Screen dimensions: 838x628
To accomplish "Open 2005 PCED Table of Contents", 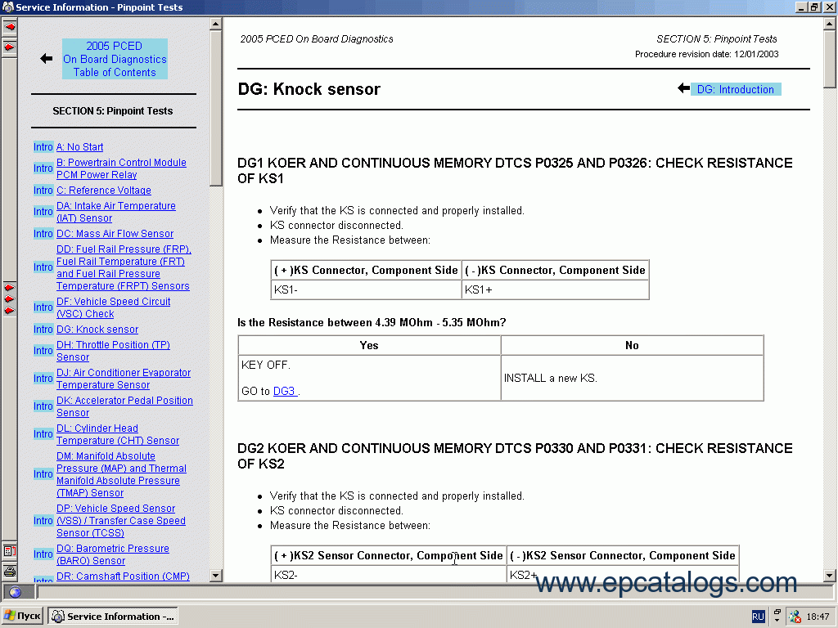I will click(x=115, y=59).
